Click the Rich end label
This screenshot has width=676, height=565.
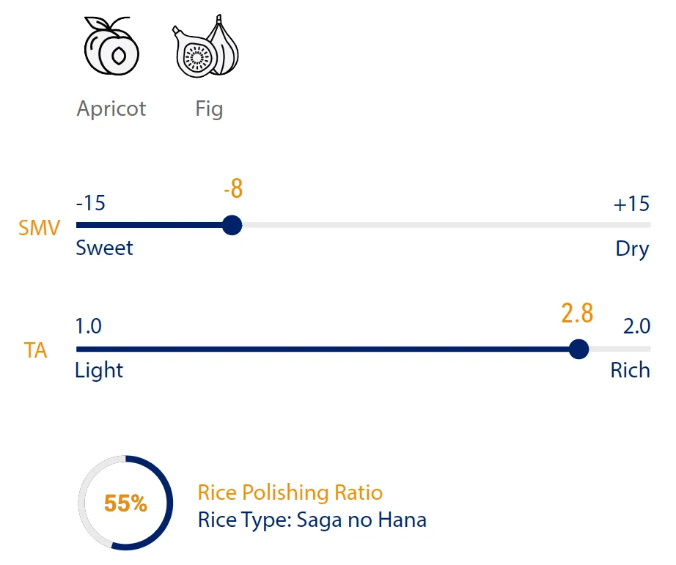click(x=630, y=370)
